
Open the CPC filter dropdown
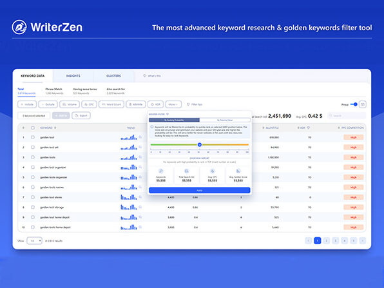pyautogui.click(x=89, y=104)
